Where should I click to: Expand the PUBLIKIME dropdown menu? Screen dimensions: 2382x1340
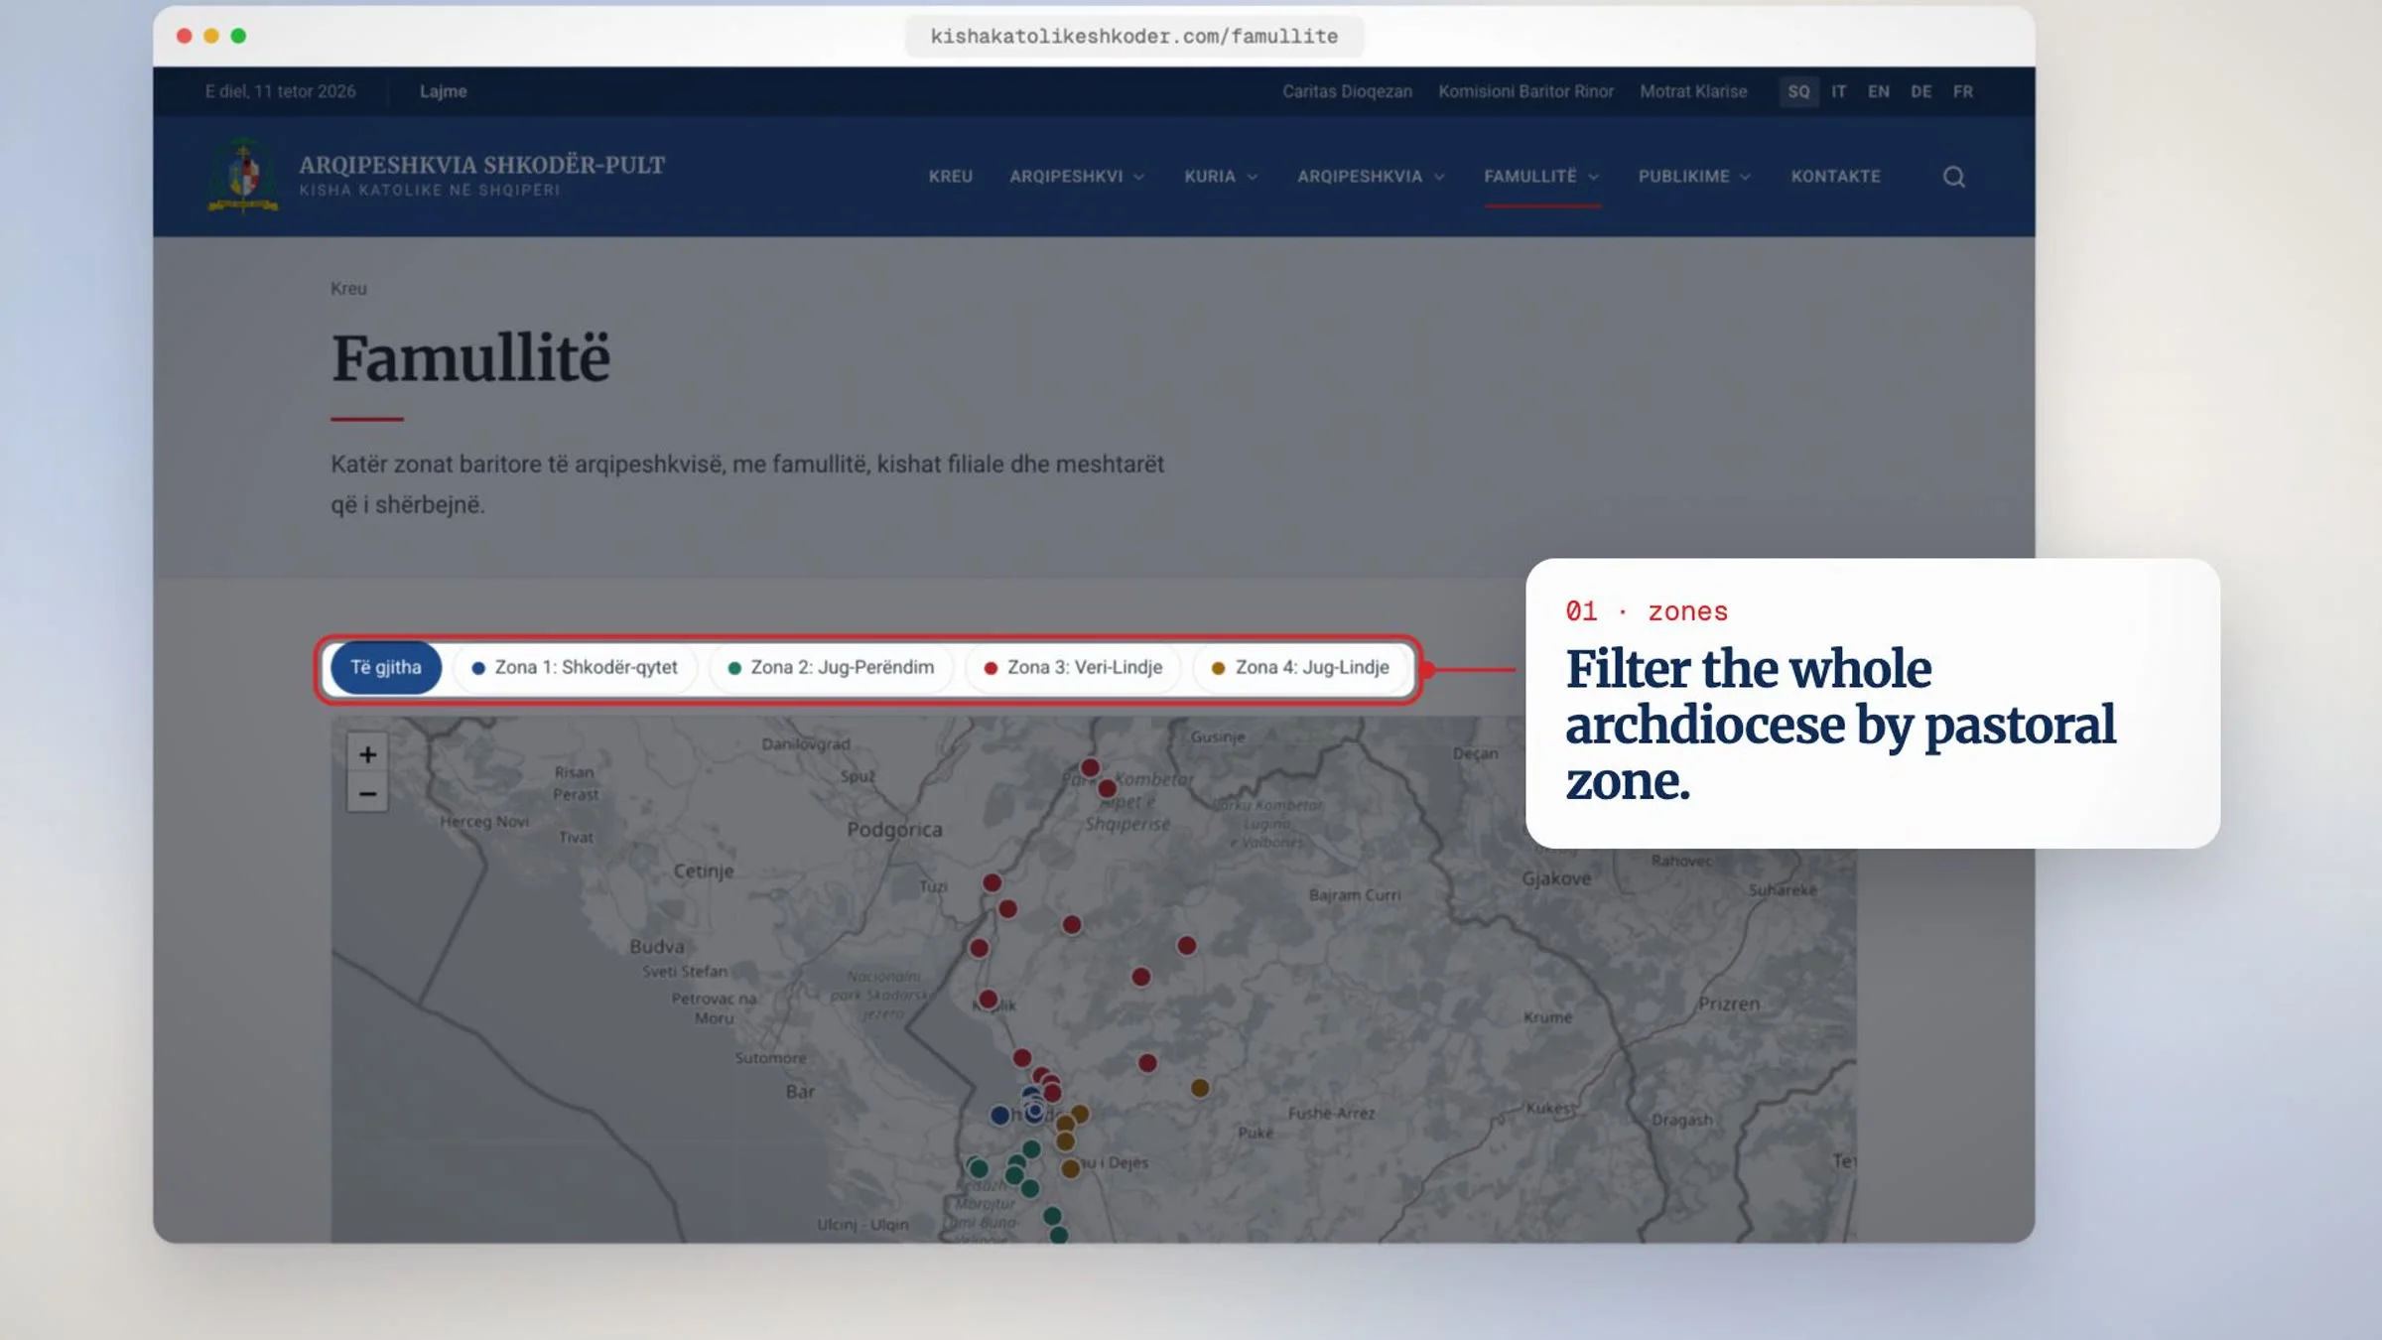coord(1694,177)
